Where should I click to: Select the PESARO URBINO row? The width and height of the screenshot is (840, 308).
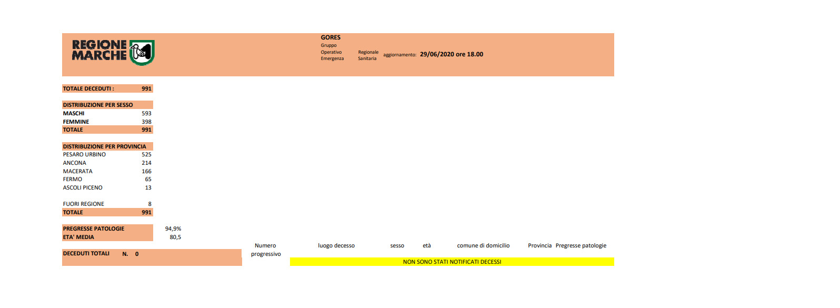click(107, 154)
